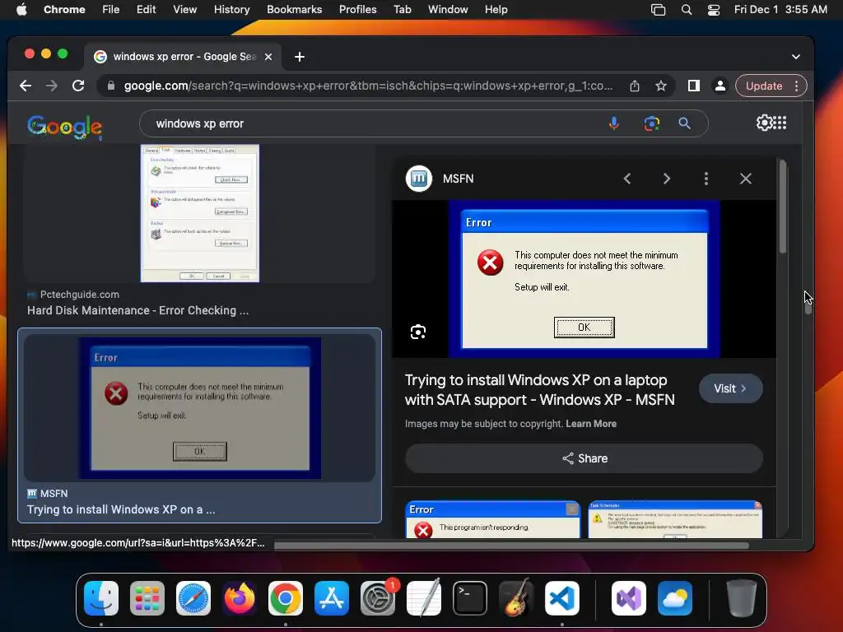The width and height of the screenshot is (843, 632).
Task: Click the MSFN site logo in preview
Action: pos(419,179)
